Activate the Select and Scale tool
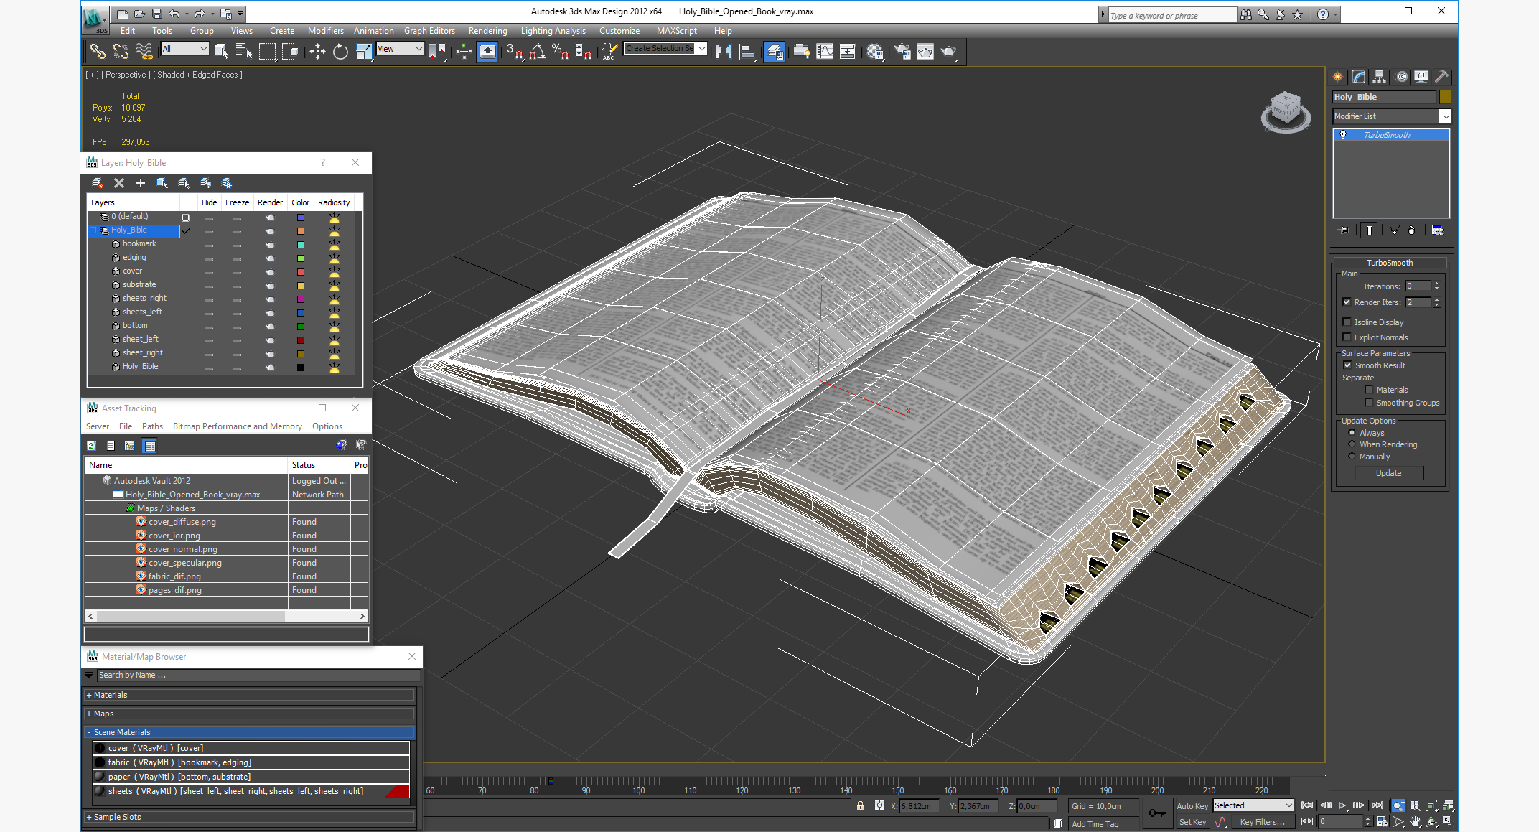Viewport: 1539px width, 832px height. (364, 51)
